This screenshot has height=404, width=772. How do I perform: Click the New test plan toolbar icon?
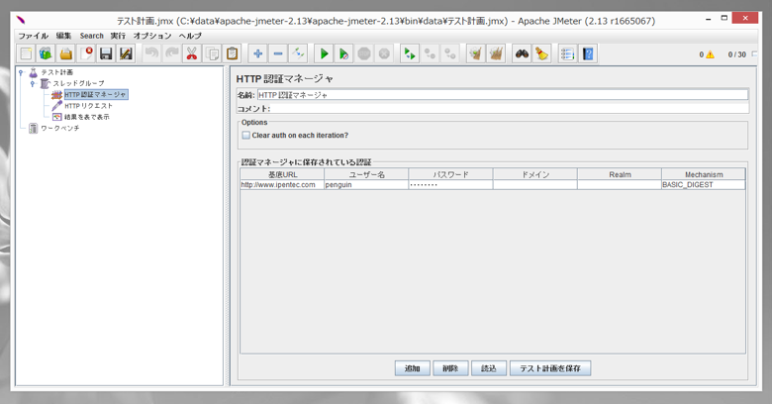26,53
